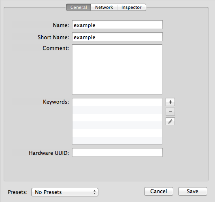Cancel the dialog
The width and height of the screenshot is (215, 202).
(x=159, y=191)
